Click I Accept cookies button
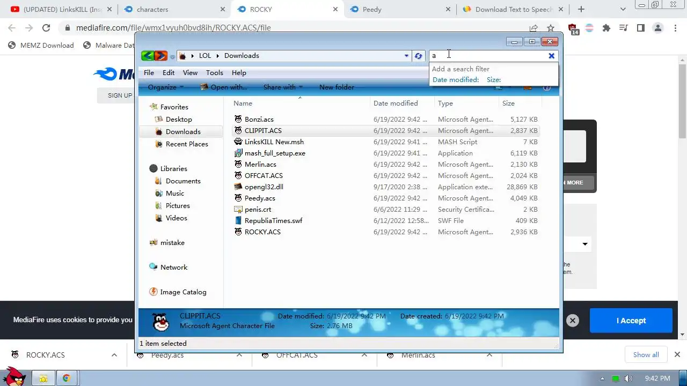This screenshot has height=386, width=687. coord(631,321)
